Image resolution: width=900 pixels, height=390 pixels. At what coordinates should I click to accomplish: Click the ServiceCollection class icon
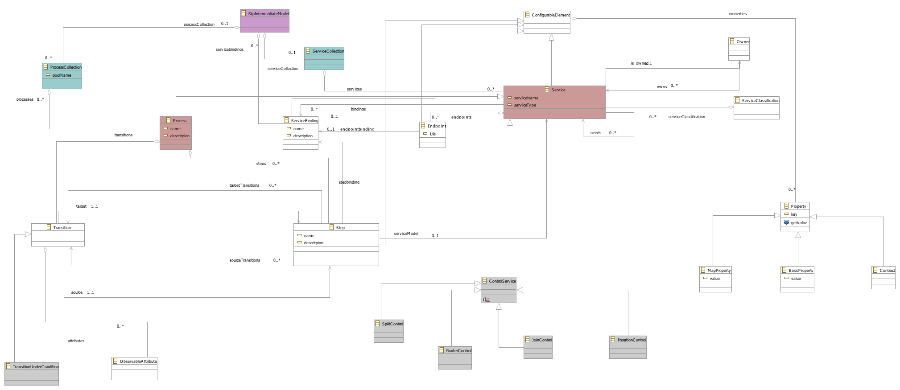[x=308, y=51]
